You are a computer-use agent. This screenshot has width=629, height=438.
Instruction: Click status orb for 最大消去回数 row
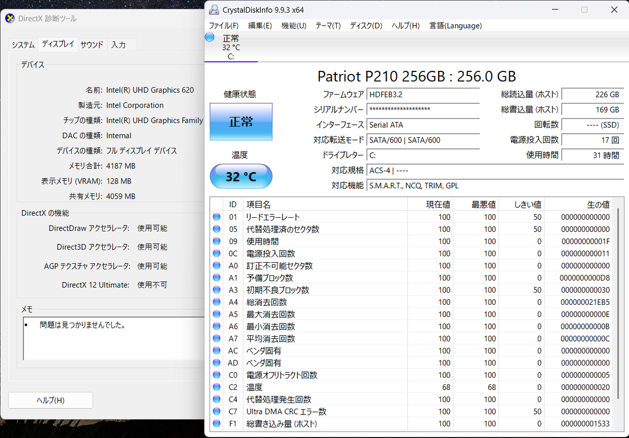tap(216, 314)
